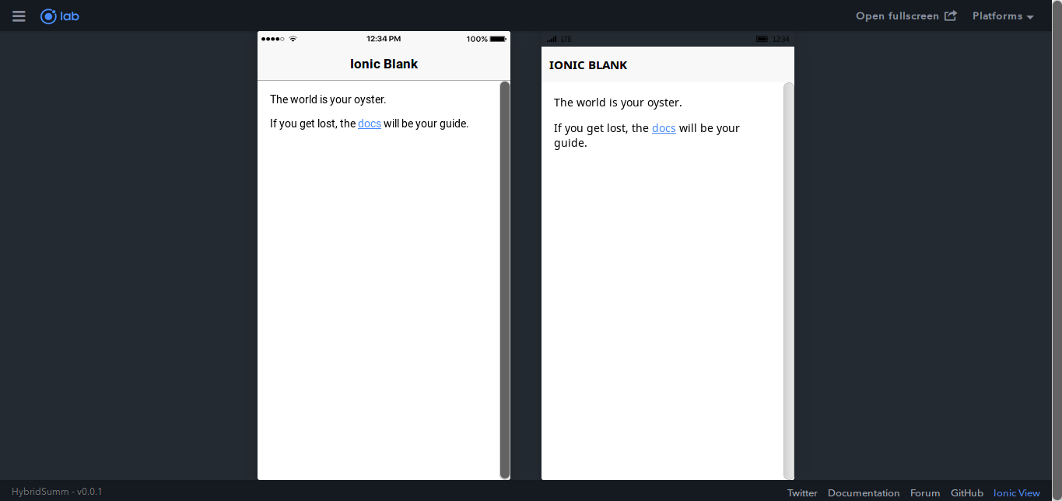This screenshot has width=1062, height=501.
Task: Click the Android battery icon
Action: coord(762,39)
